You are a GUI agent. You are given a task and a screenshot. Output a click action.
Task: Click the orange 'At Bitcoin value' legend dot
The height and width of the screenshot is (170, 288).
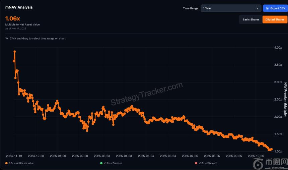click(6, 163)
